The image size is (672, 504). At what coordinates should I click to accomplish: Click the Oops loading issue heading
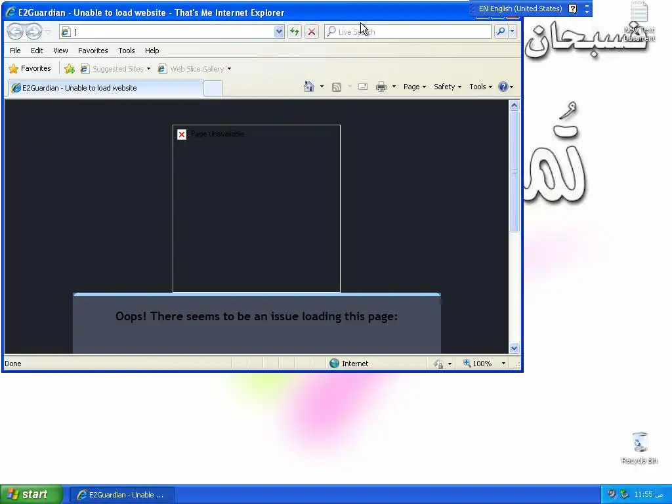(x=257, y=316)
